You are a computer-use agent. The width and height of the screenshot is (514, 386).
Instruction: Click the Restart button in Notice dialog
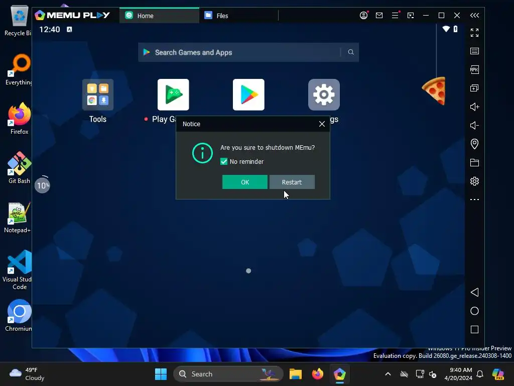[292, 182]
